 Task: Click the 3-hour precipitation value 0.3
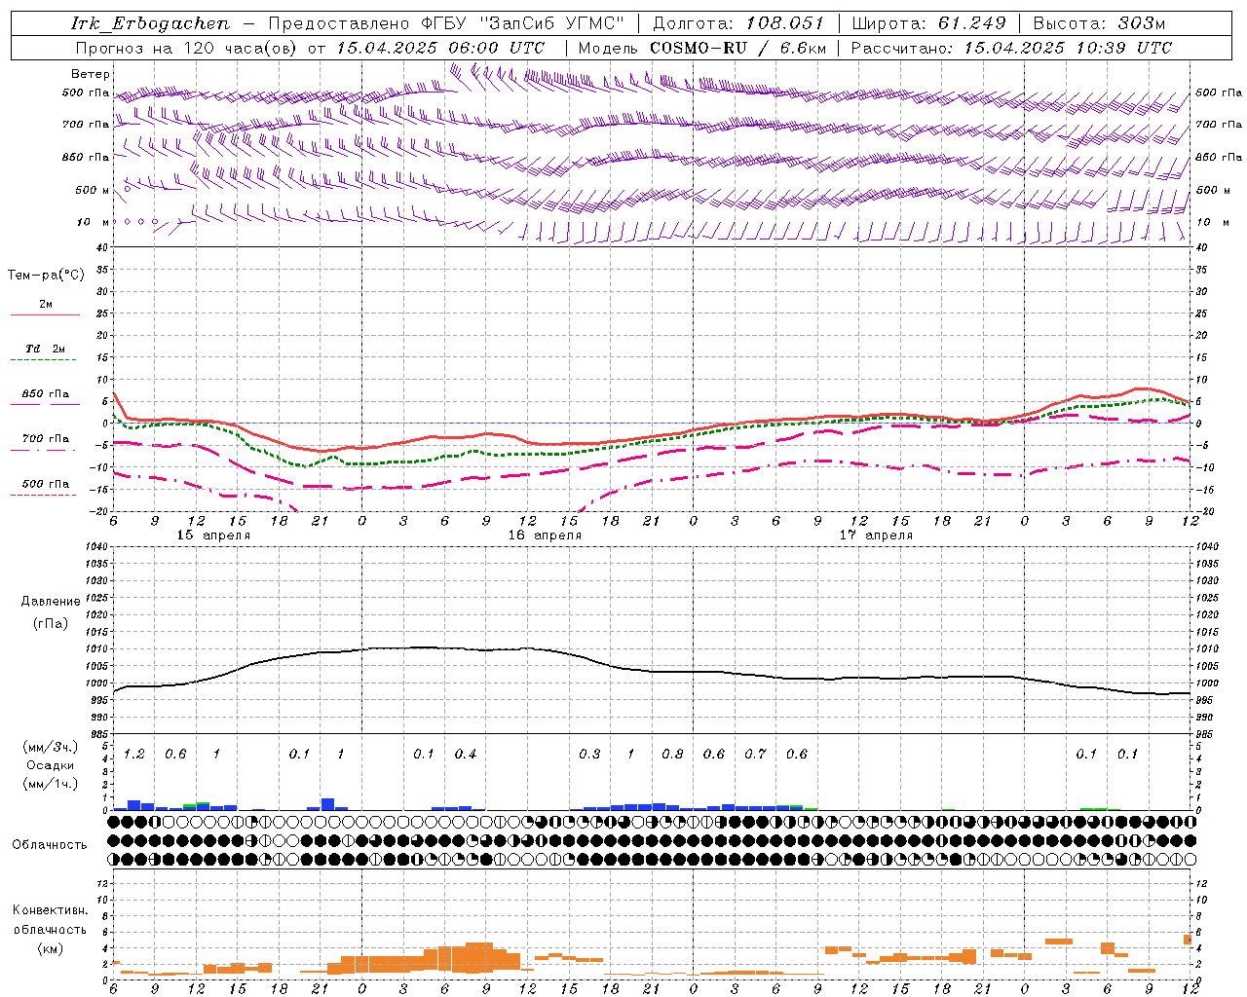point(589,754)
